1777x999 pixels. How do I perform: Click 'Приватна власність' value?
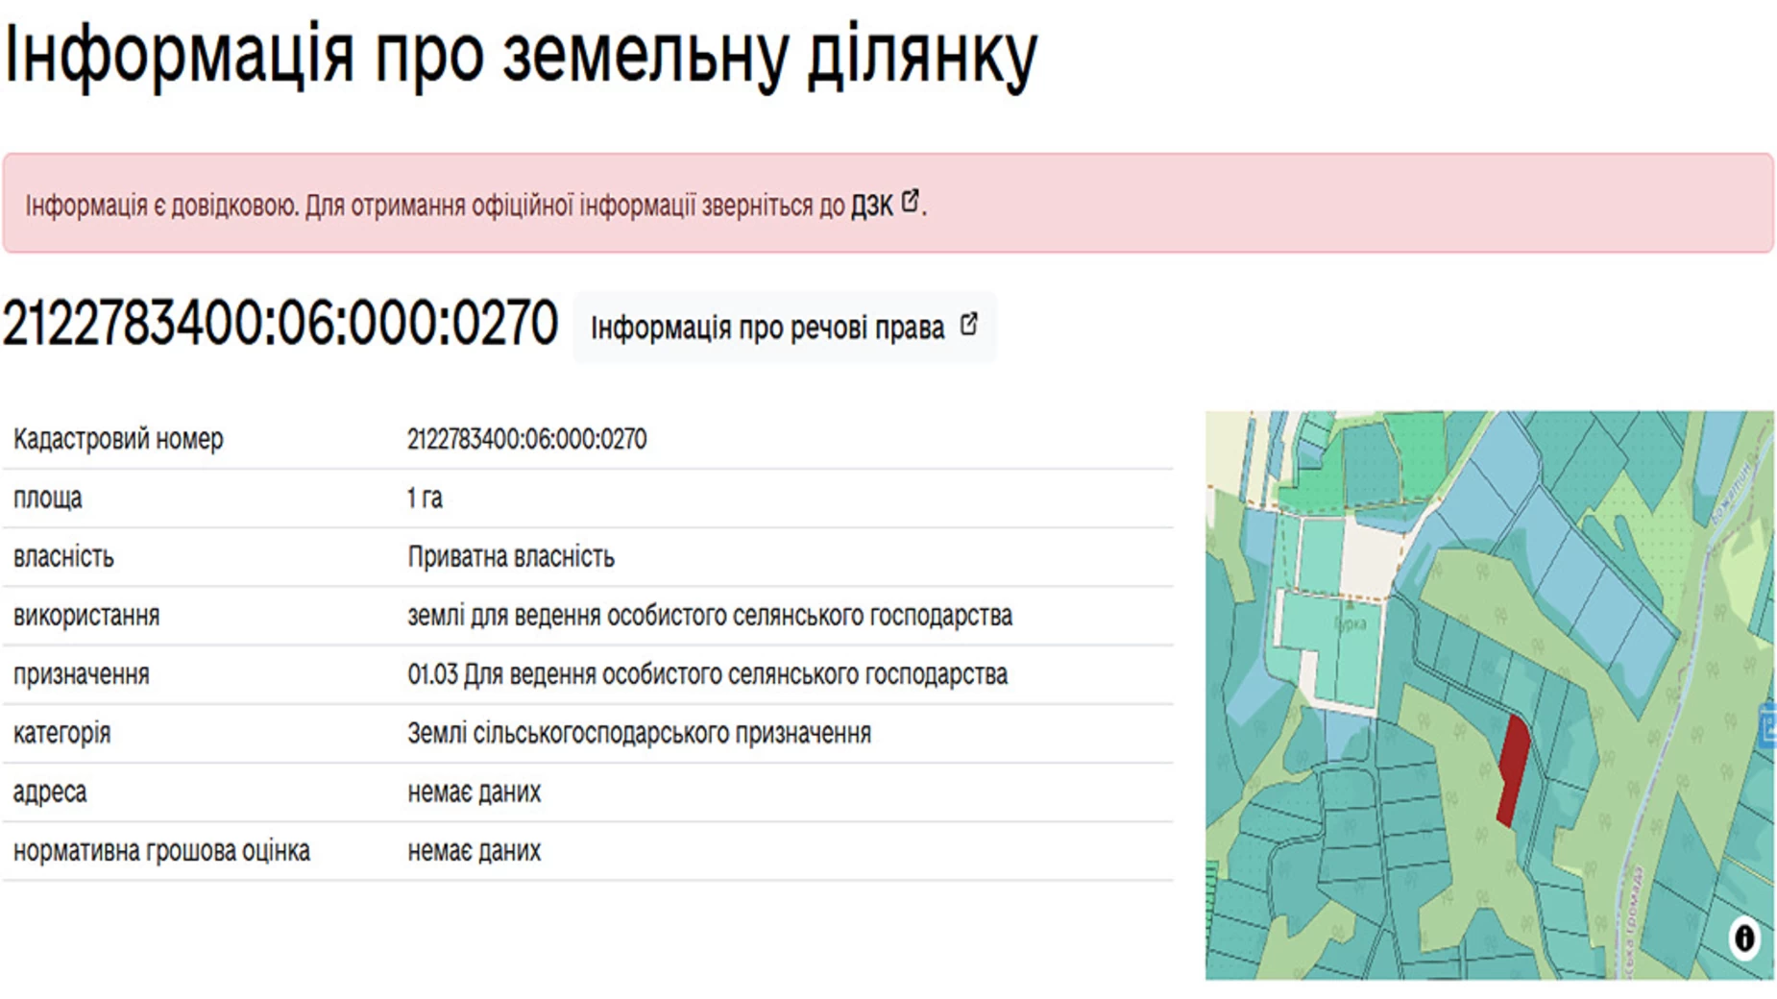(x=511, y=557)
